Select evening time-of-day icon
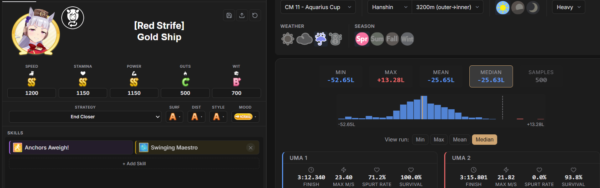This screenshot has width=600, height=188. (518, 7)
